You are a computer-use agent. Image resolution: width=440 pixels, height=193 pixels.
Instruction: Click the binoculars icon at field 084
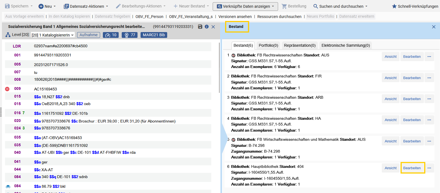tap(8, 186)
